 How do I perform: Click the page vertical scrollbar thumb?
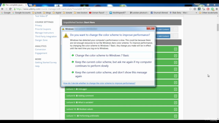click(x=218, y=27)
